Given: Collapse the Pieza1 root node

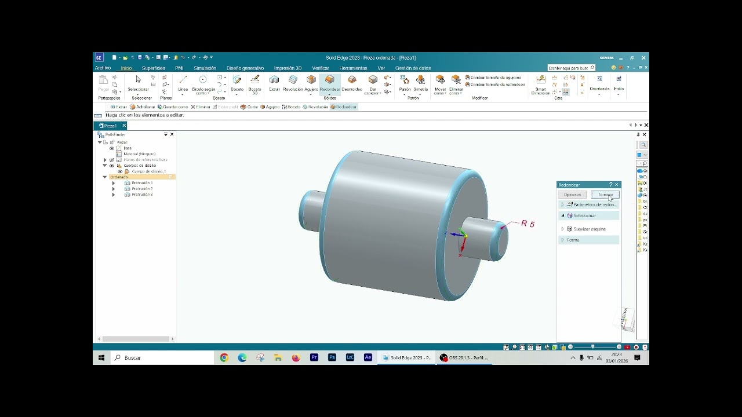Looking at the screenshot, I should 100,142.
